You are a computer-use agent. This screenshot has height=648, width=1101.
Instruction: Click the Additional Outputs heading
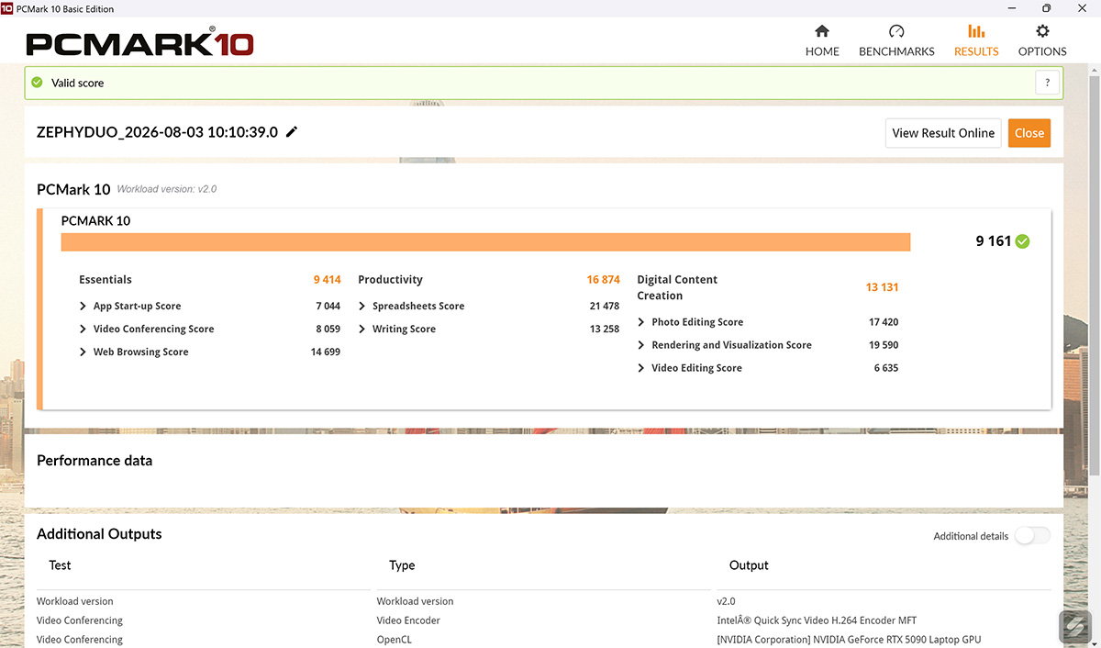[99, 534]
